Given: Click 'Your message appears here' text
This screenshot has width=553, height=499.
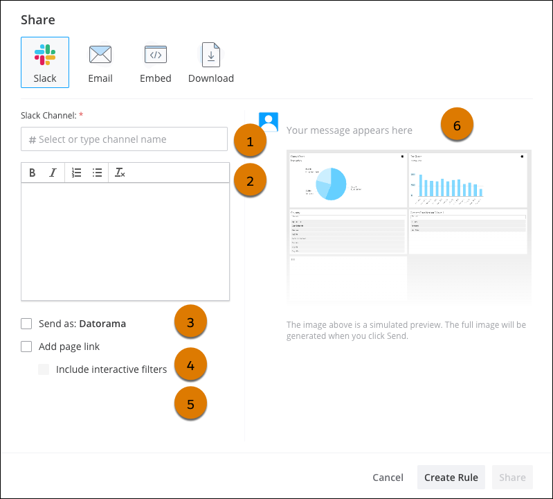Looking at the screenshot, I should click(349, 130).
